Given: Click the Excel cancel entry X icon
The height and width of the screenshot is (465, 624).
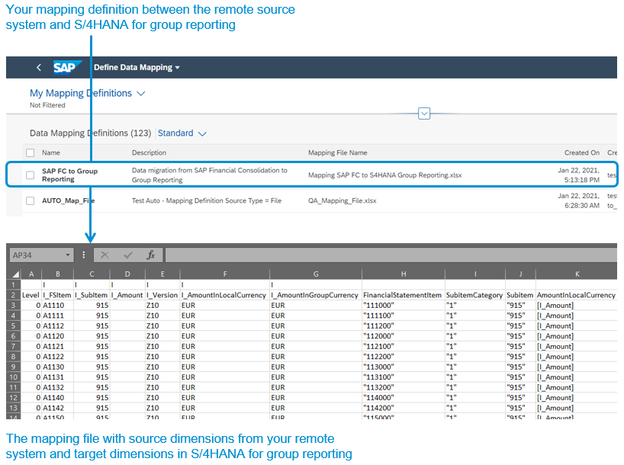Looking at the screenshot, I should [105, 255].
